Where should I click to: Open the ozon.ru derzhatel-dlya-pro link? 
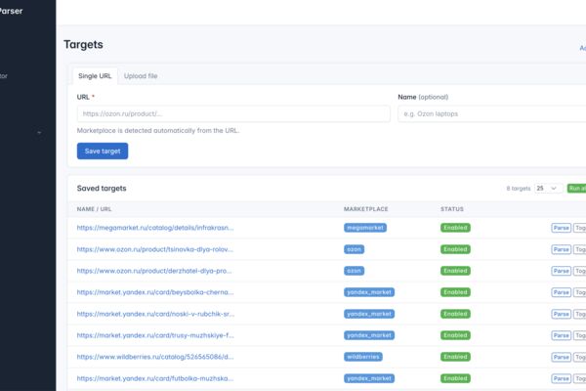coord(154,271)
